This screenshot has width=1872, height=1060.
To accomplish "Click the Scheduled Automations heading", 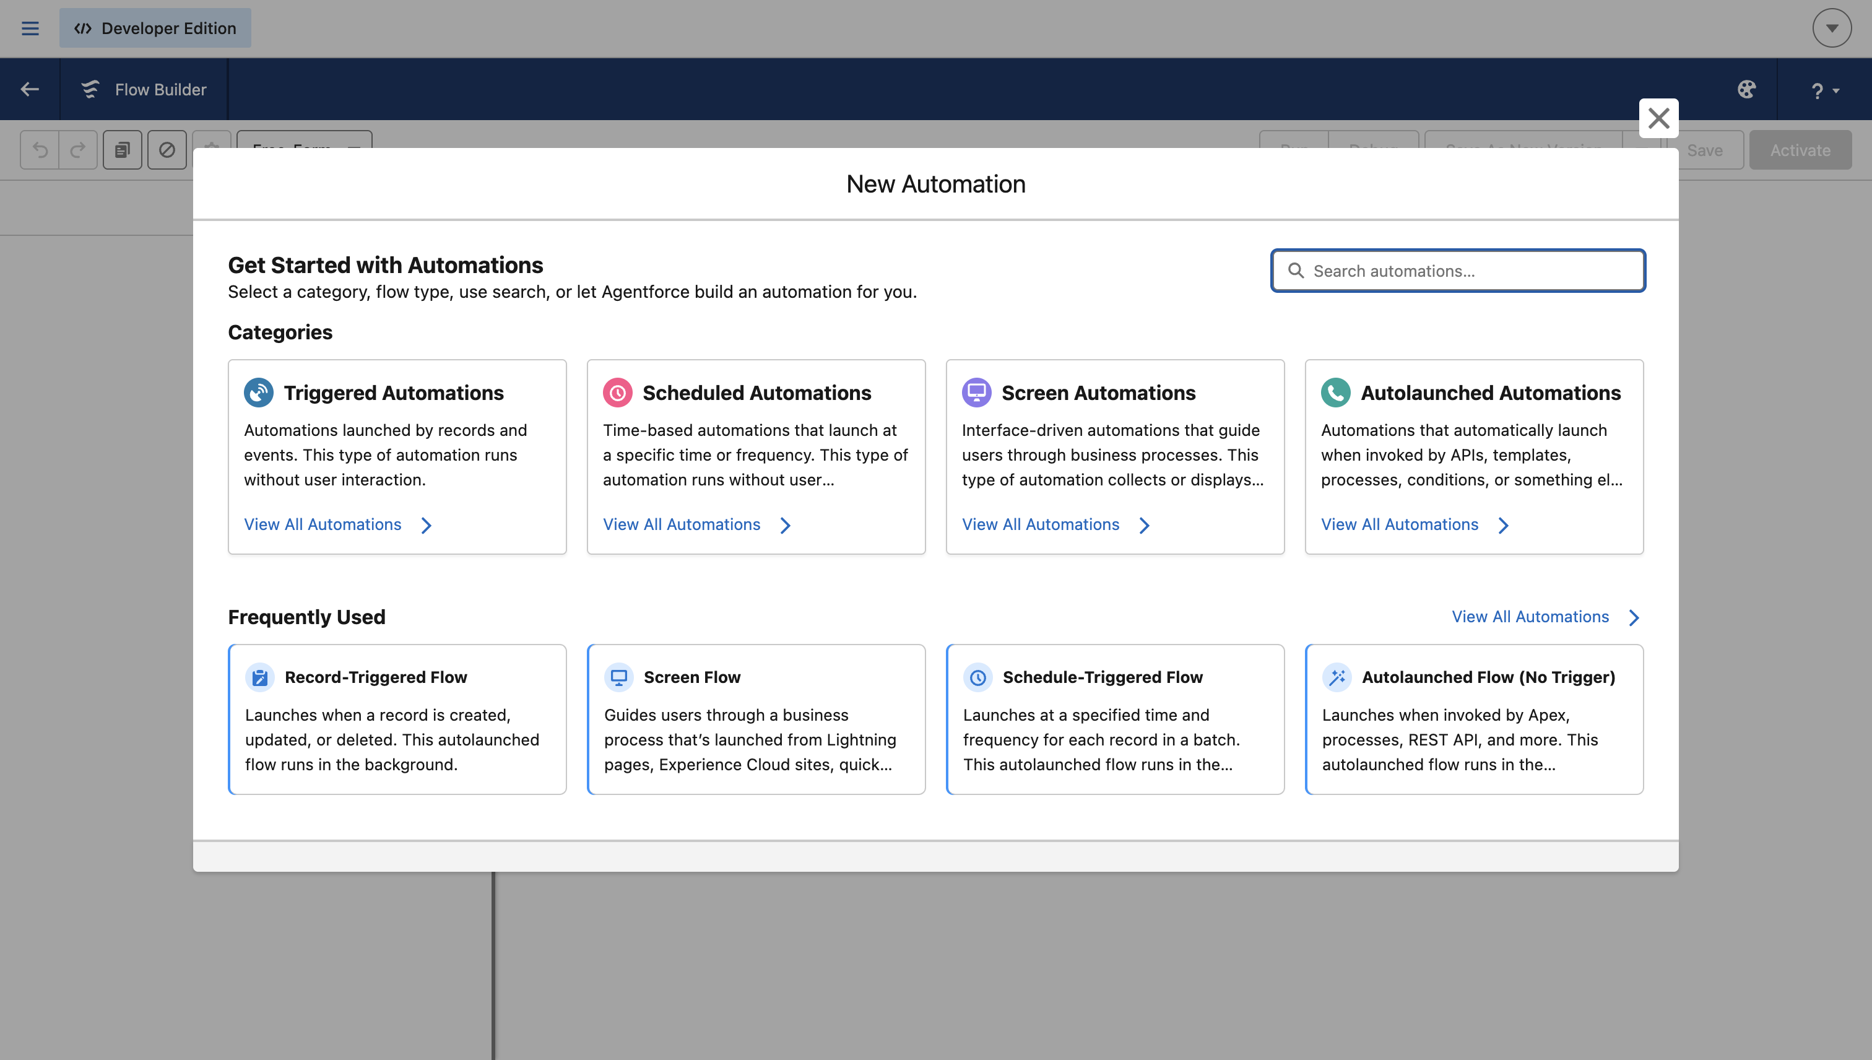I will 757,393.
